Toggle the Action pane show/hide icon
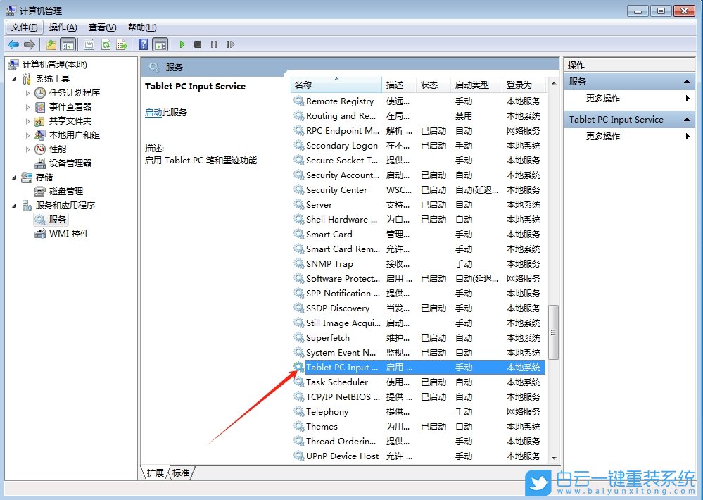The height and width of the screenshot is (500, 703). (x=161, y=44)
